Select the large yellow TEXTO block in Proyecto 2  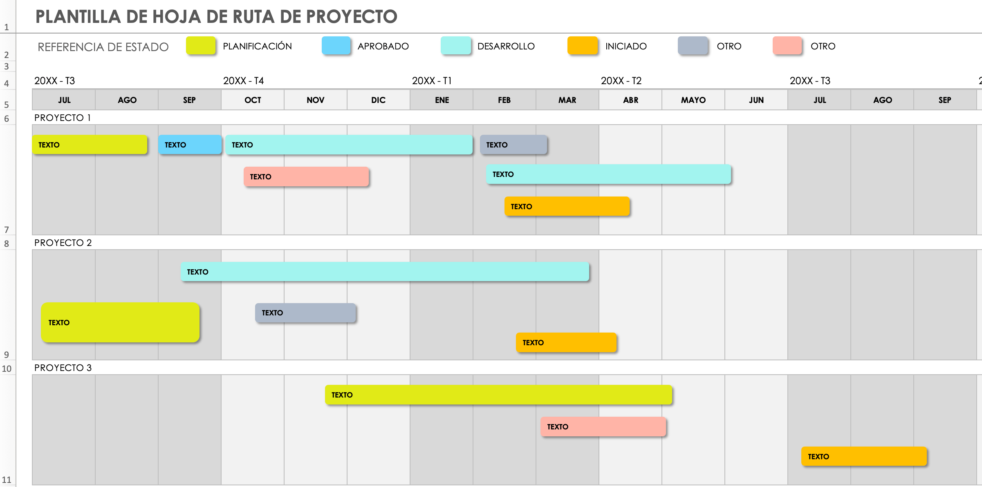point(120,322)
